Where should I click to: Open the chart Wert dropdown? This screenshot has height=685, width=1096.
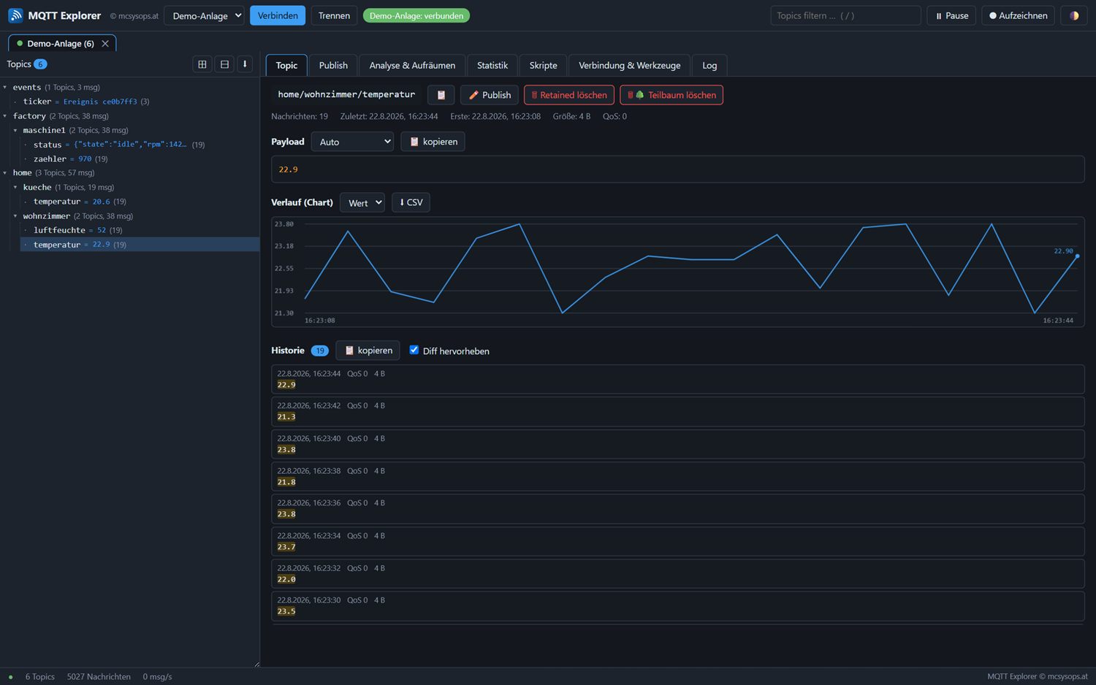click(362, 202)
